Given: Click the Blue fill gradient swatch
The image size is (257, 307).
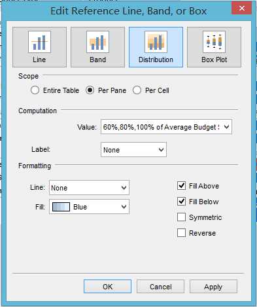Looking at the screenshot, I should point(61,207).
